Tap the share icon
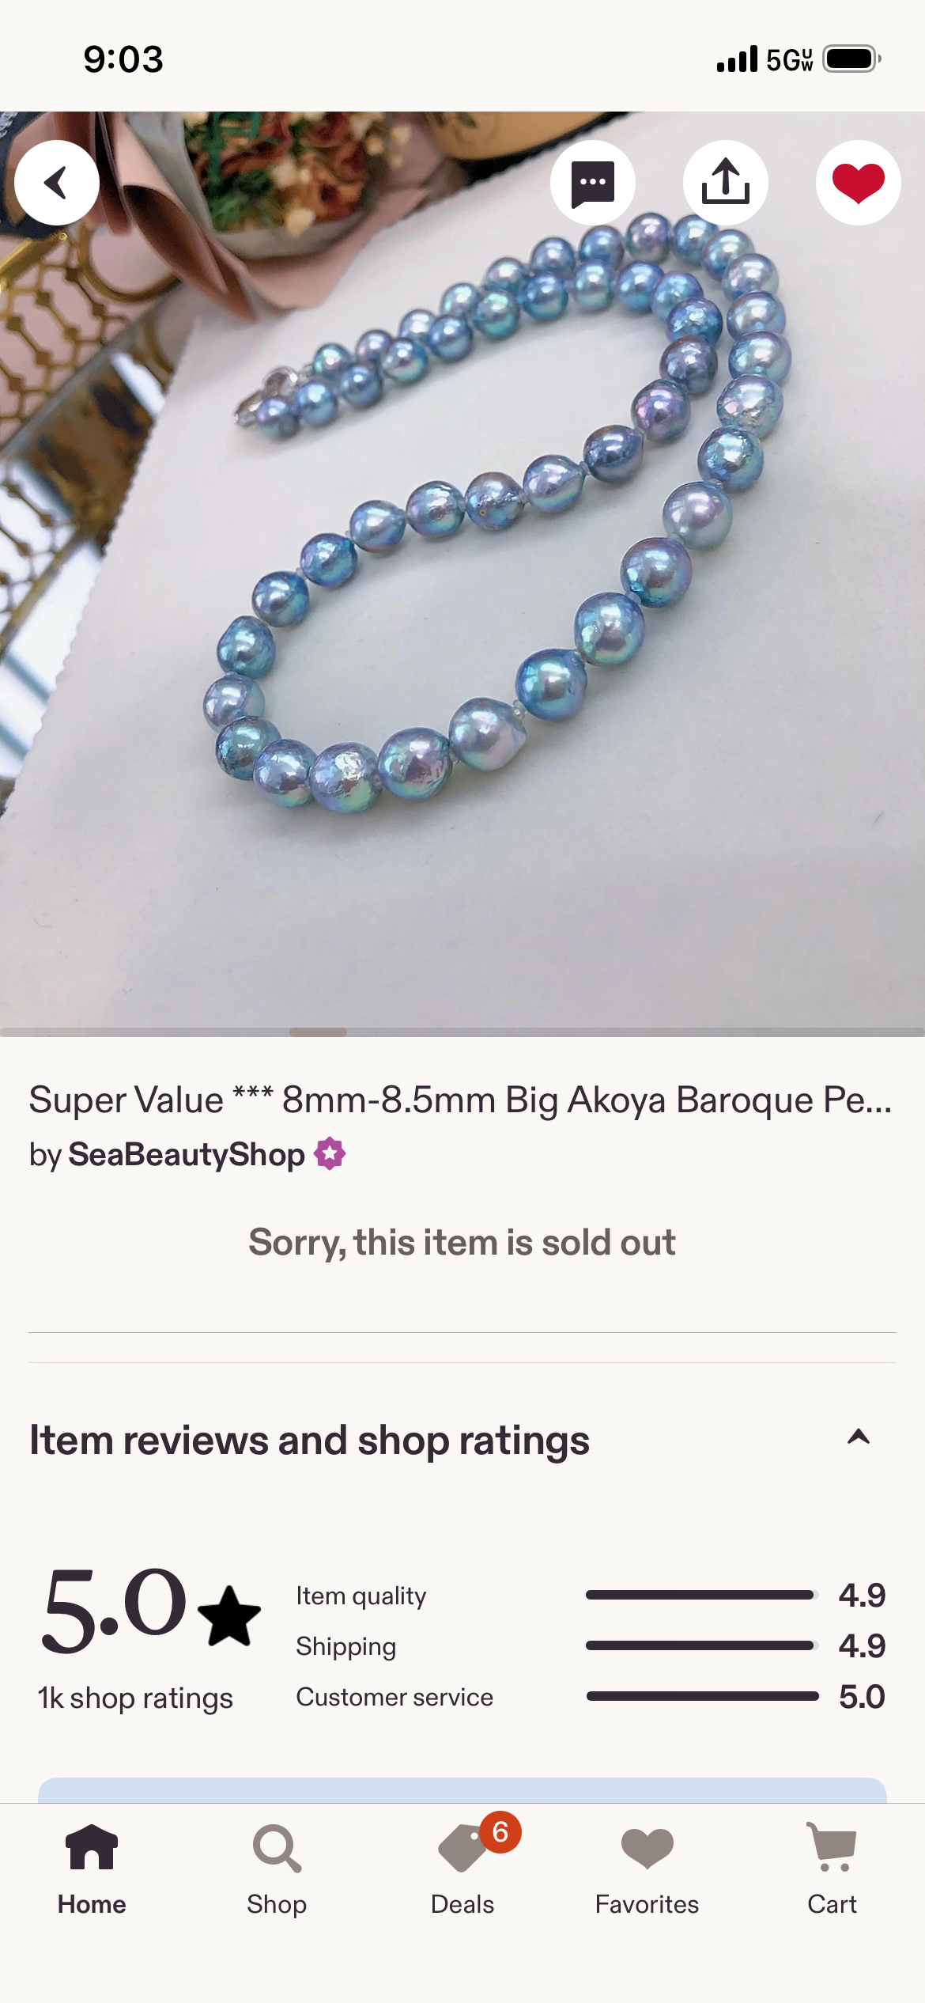The width and height of the screenshot is (925, 2003). click(726, 183)
